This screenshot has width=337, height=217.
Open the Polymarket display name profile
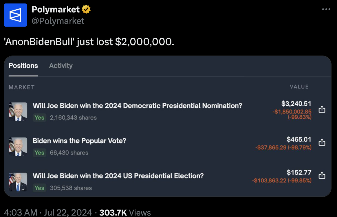pos(56,10)
